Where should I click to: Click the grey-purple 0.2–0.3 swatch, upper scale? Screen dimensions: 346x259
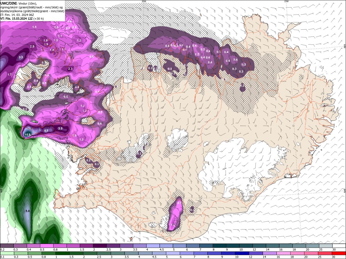[x=7, y=246]
